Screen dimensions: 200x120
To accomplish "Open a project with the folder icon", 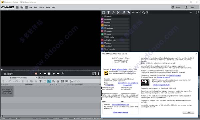I will tap(22, 7).
